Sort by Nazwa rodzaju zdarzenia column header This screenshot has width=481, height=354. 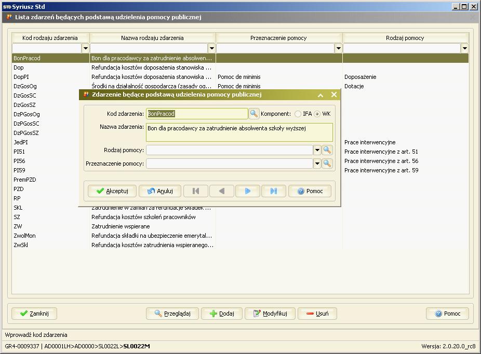click(153, 38)
